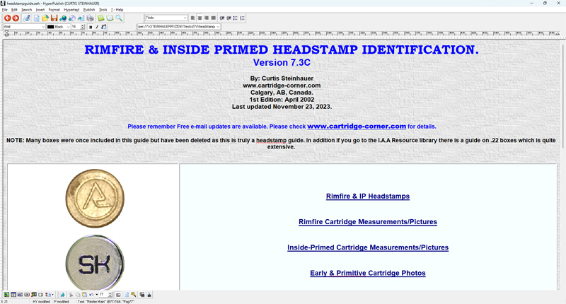Toggle bold text formatting

(91, 27)
